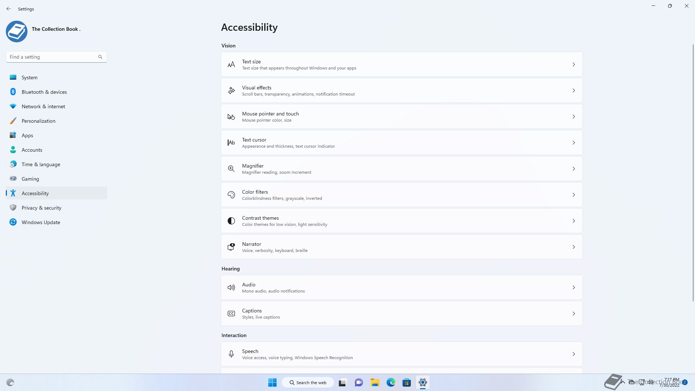
Task: Click the Captions CC icon
Action: click(231, 314)
